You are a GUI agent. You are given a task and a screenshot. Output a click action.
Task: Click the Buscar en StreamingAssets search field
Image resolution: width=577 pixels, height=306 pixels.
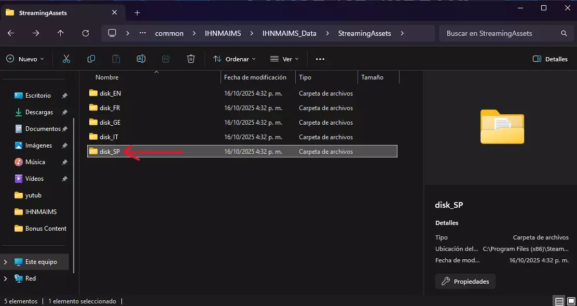click(498, 33)
